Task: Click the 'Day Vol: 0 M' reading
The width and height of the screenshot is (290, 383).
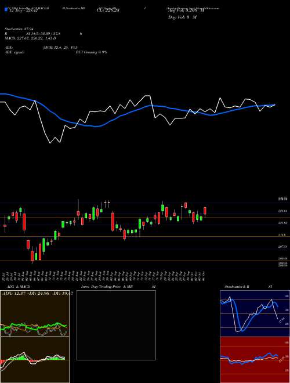Action: [x=182, y=17]
